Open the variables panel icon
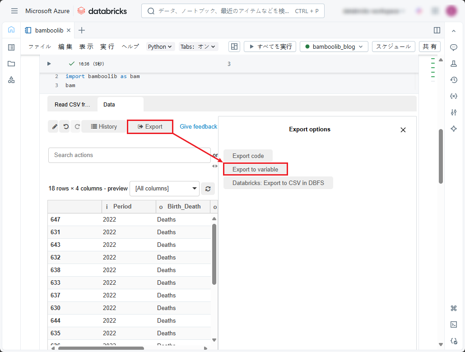Screen dimensions: 465x352 click(x=454, y=96)
